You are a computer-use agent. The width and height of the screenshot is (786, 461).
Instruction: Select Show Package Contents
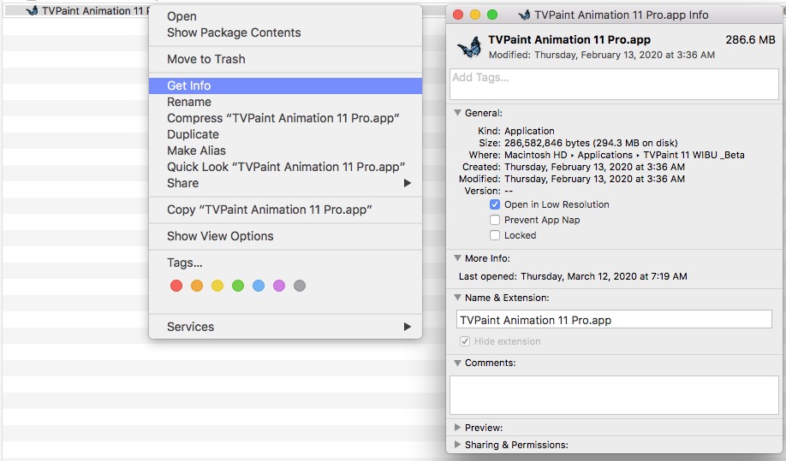(285, 33)
